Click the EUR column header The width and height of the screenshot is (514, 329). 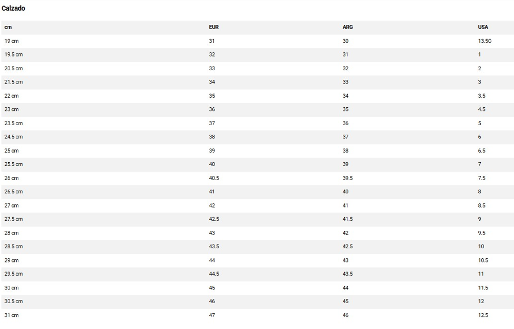213,27
